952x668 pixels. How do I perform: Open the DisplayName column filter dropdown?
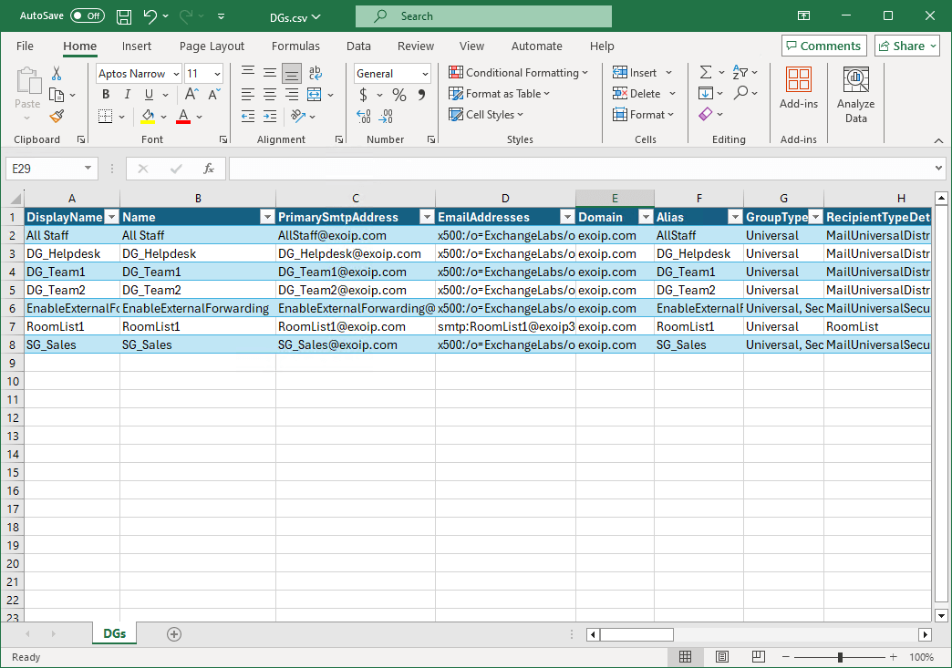pos(111,218)
